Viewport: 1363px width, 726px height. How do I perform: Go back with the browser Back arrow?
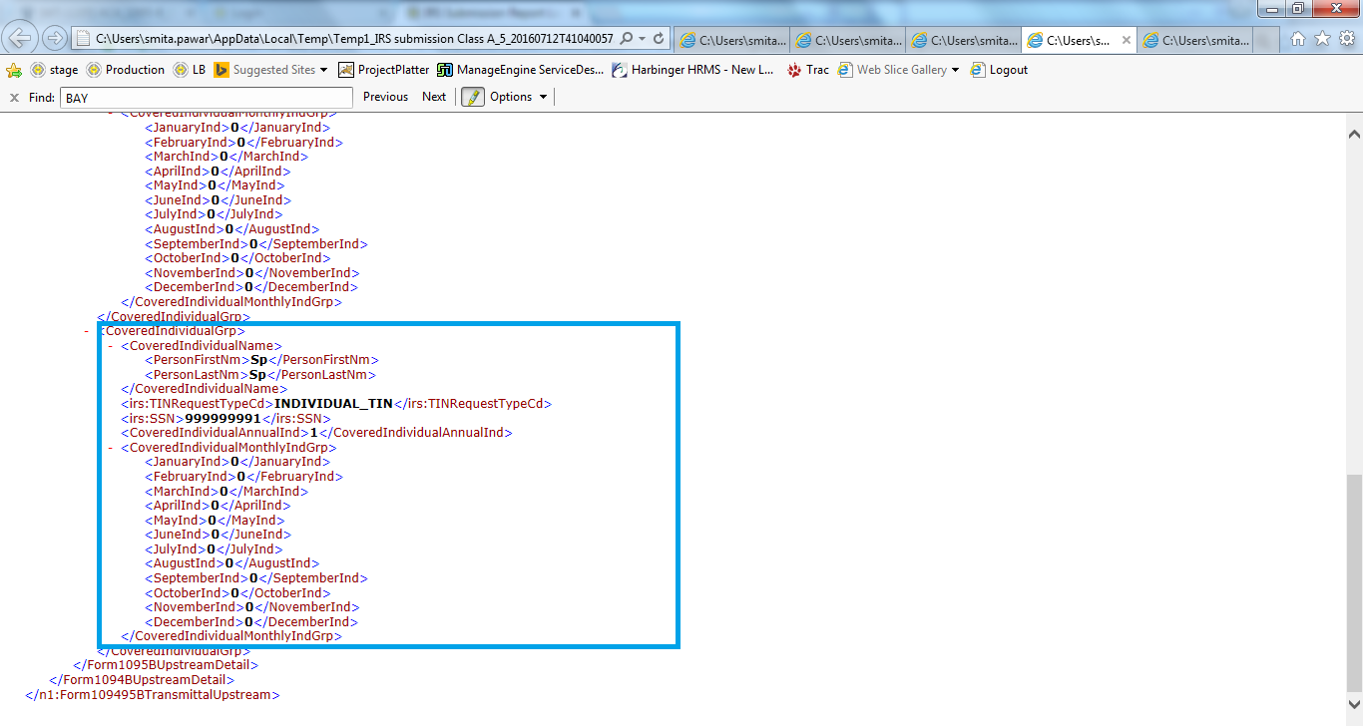(x=20, y=38)
